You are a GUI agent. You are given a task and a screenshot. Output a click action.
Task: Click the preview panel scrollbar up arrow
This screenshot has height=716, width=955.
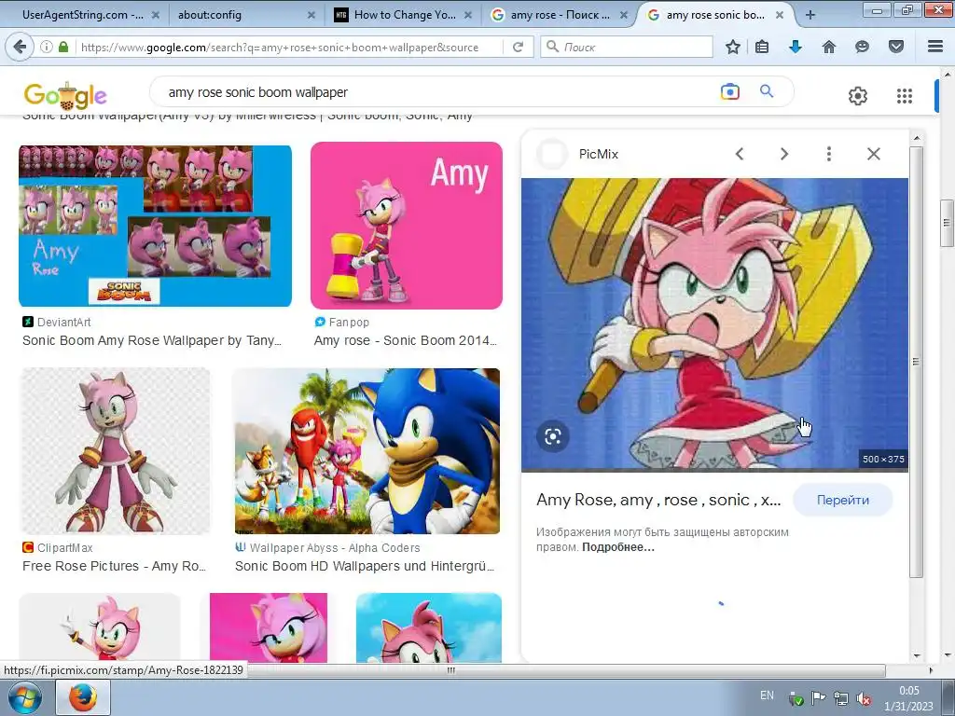918,138
